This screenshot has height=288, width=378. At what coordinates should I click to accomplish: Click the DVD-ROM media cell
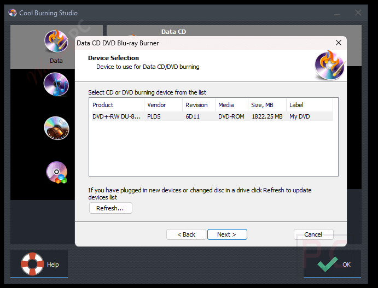[x=231, y=116]
